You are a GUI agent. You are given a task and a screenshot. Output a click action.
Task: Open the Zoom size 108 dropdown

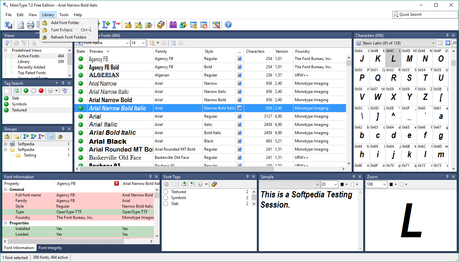[385, 185]
